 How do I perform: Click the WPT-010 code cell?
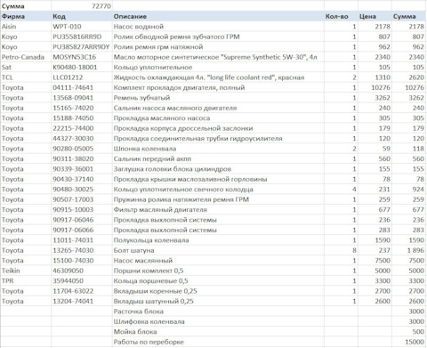(82, 27)
